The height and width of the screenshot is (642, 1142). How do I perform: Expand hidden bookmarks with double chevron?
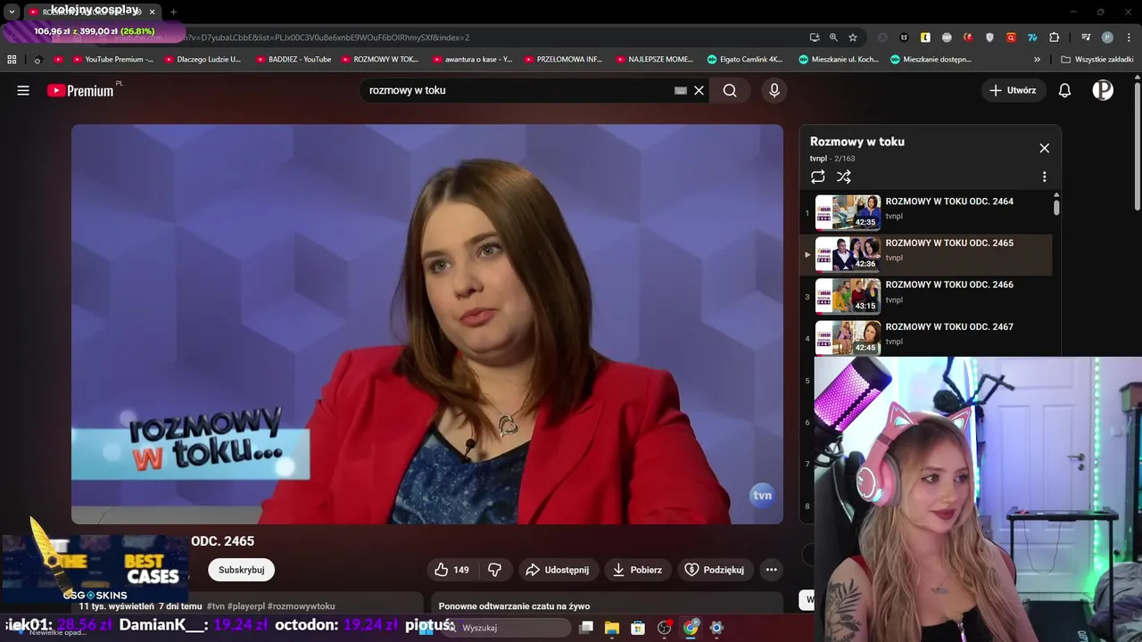1037,60
